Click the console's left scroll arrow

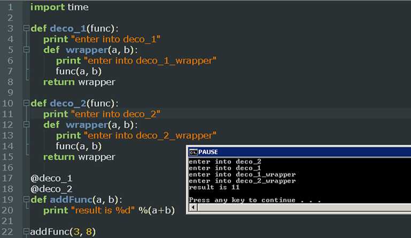(x=192, y=207)
